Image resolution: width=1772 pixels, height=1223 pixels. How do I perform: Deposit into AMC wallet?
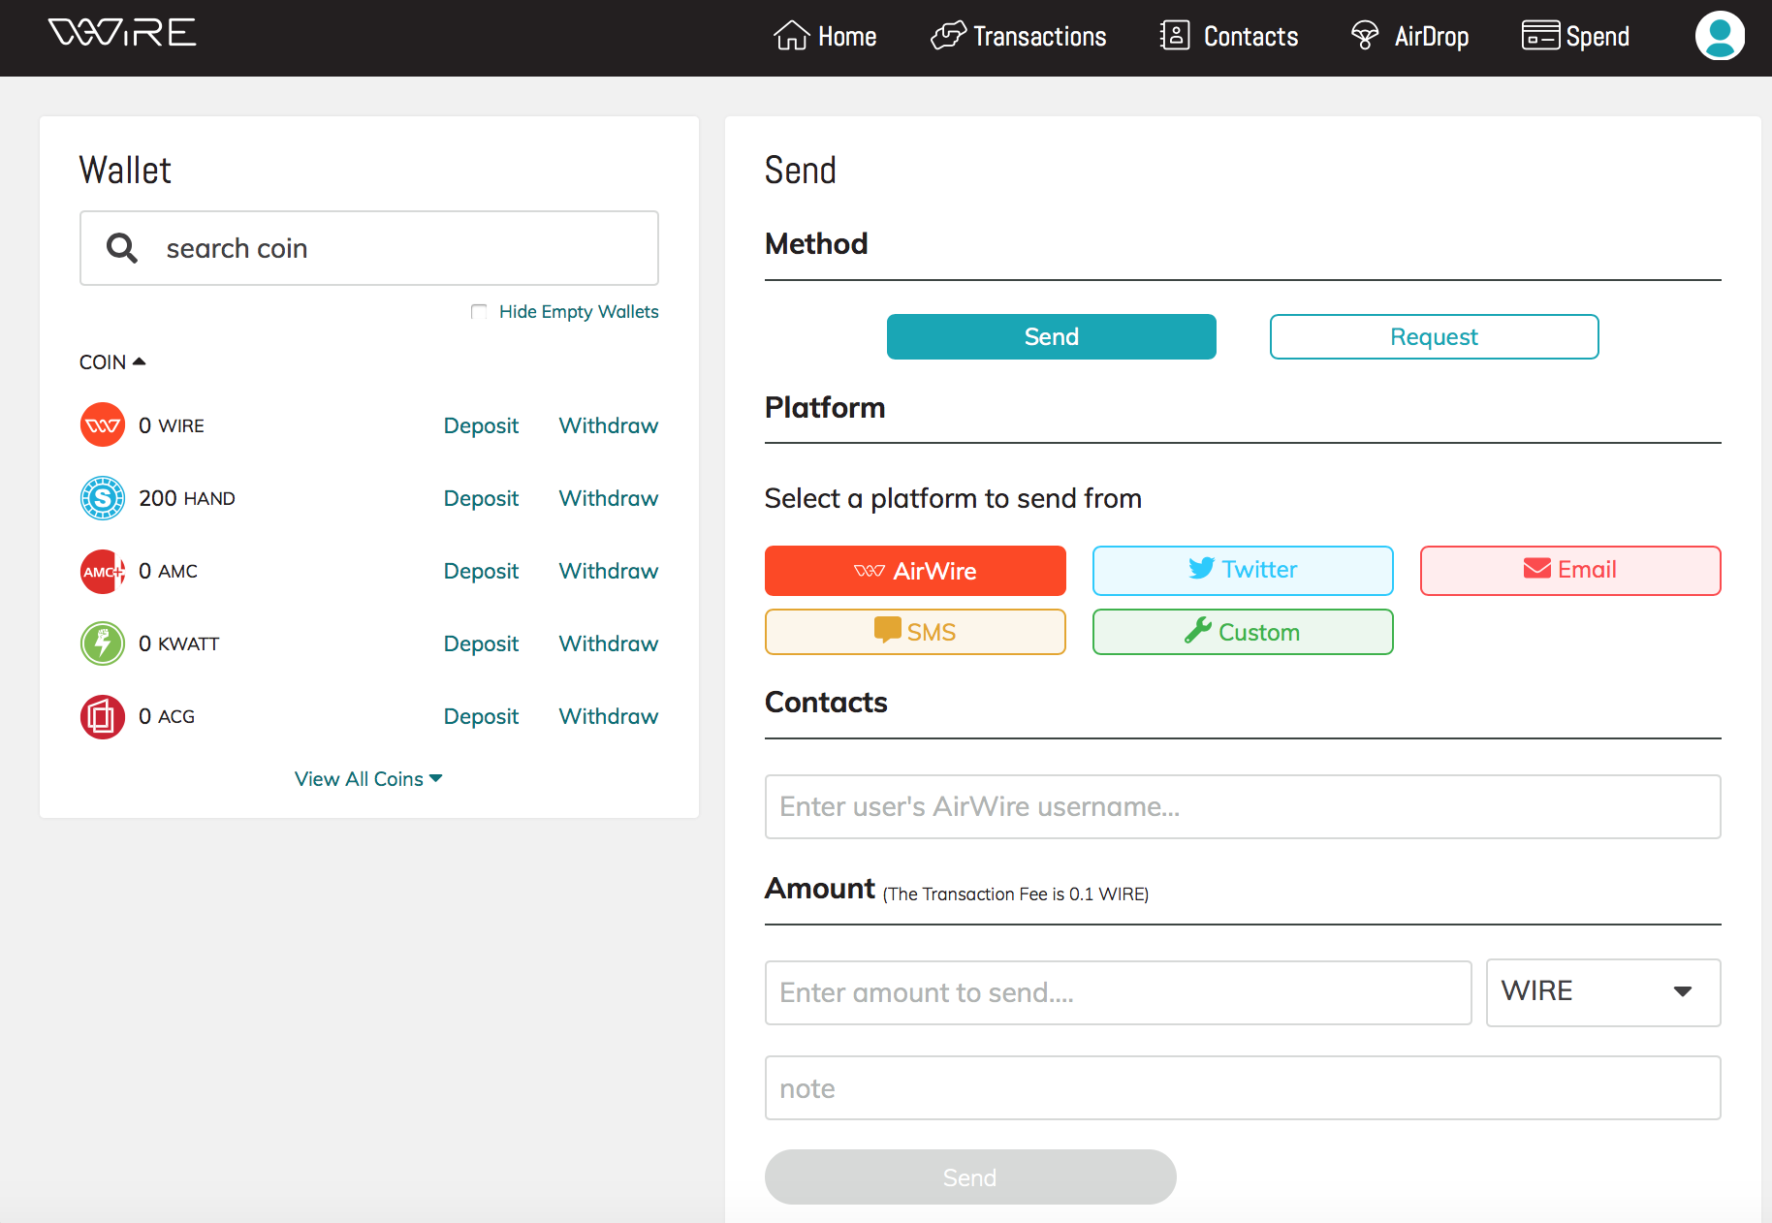[481, 571]
